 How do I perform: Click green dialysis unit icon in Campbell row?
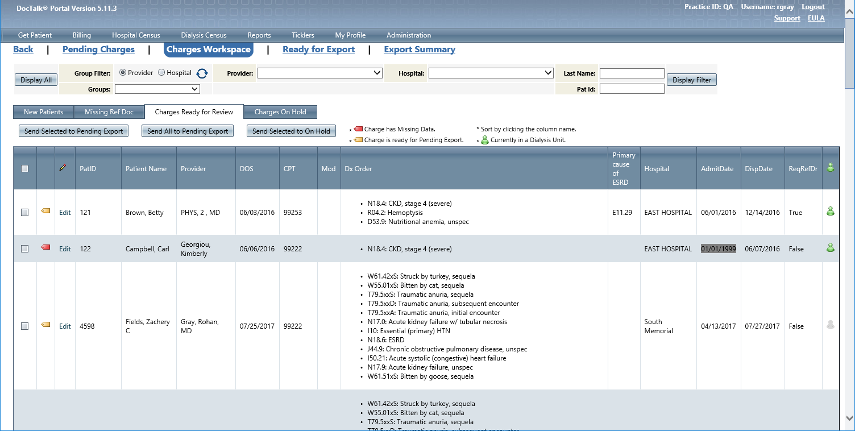(830, 248)
